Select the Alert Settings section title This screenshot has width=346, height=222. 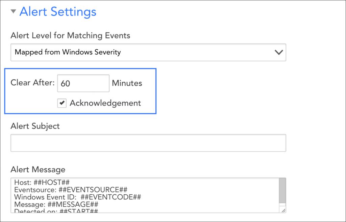[58, 11]
